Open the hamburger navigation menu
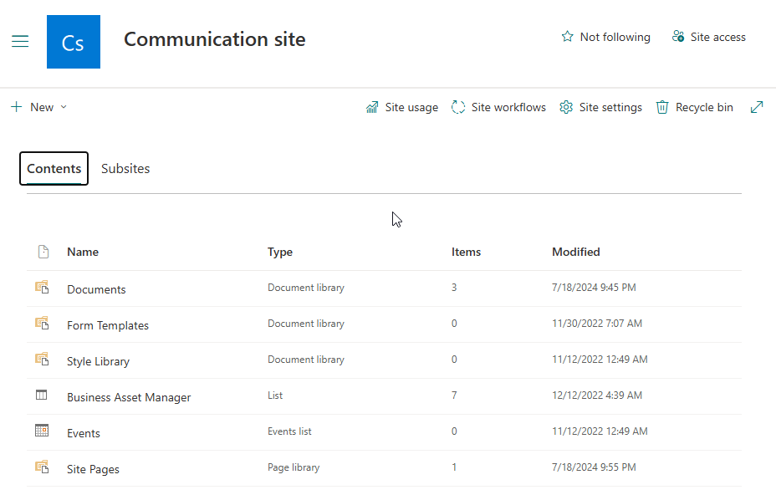This screenshot has height=495, width=776. 20,41
